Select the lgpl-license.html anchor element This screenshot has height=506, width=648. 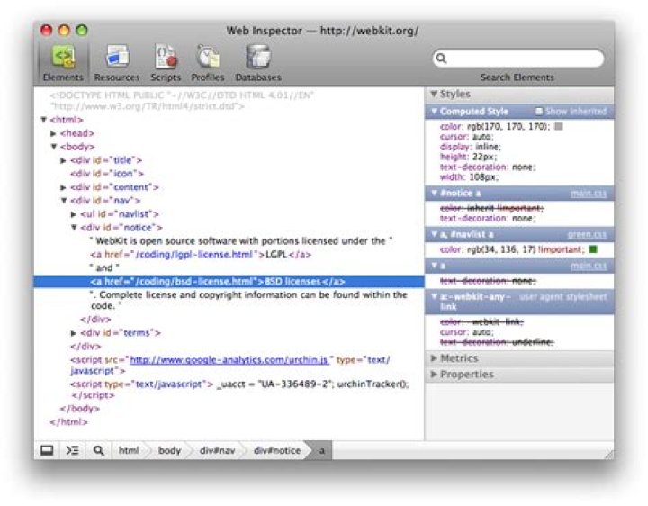(201, 255)
